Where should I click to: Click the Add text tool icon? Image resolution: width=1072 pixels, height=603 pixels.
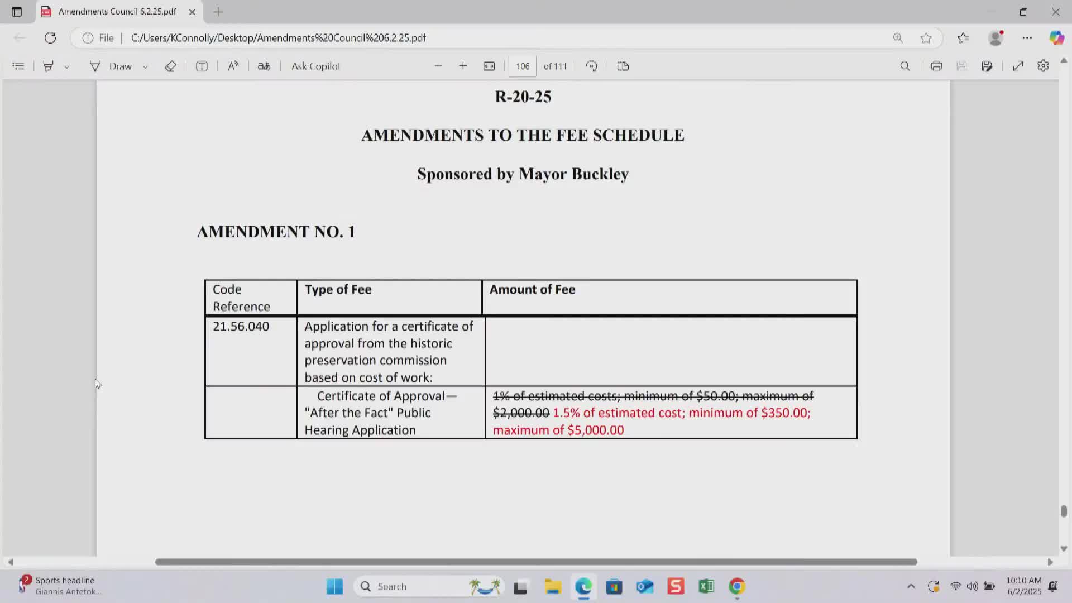[202, 66]
